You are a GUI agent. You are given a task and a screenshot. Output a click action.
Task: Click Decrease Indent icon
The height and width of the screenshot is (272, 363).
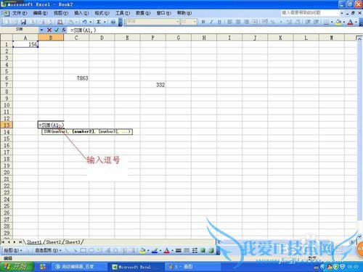coord(308,22)
